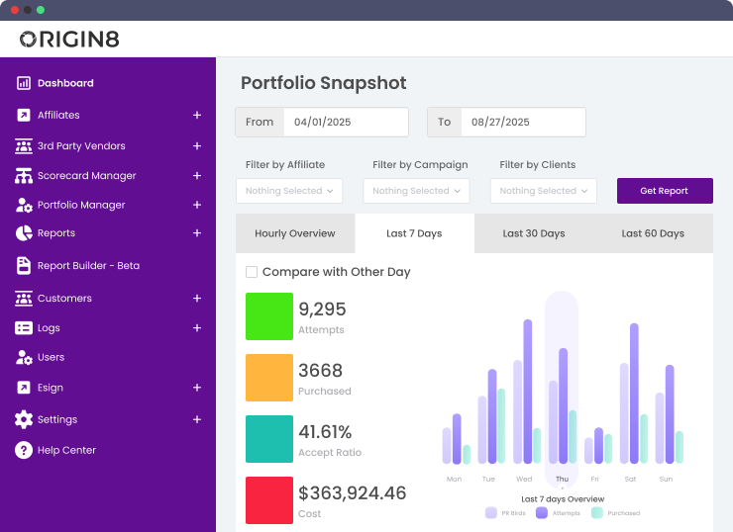The width and height of the screenshot is (733, 532).
Task: Click the green Attempts color swatch
Action: point(269,316)
